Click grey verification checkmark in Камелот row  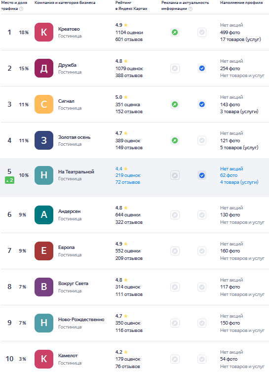(202, 359)
